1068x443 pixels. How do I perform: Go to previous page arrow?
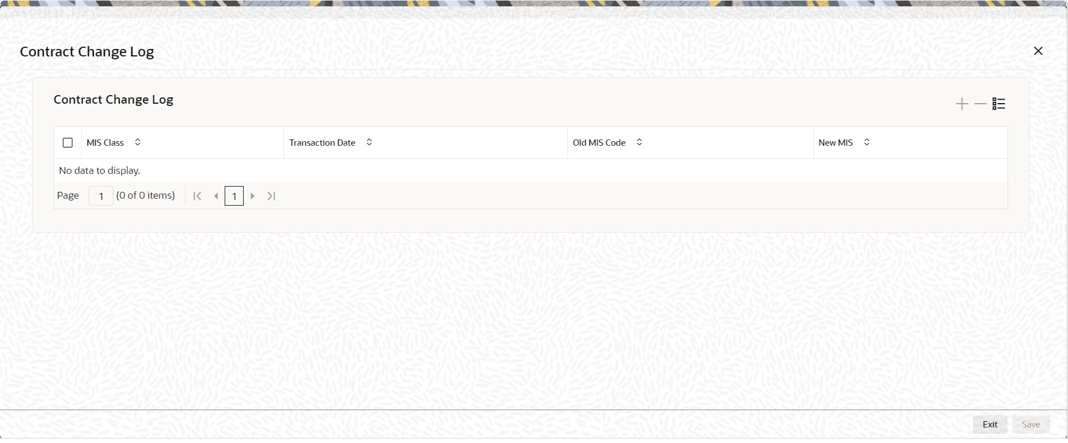point(216,196)
